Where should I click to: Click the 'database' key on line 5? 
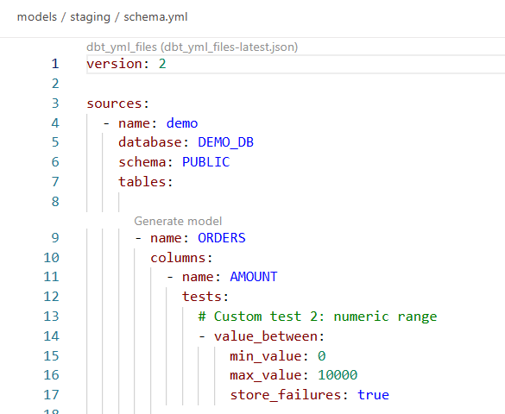pyautogui.click(x=150, y=142)
